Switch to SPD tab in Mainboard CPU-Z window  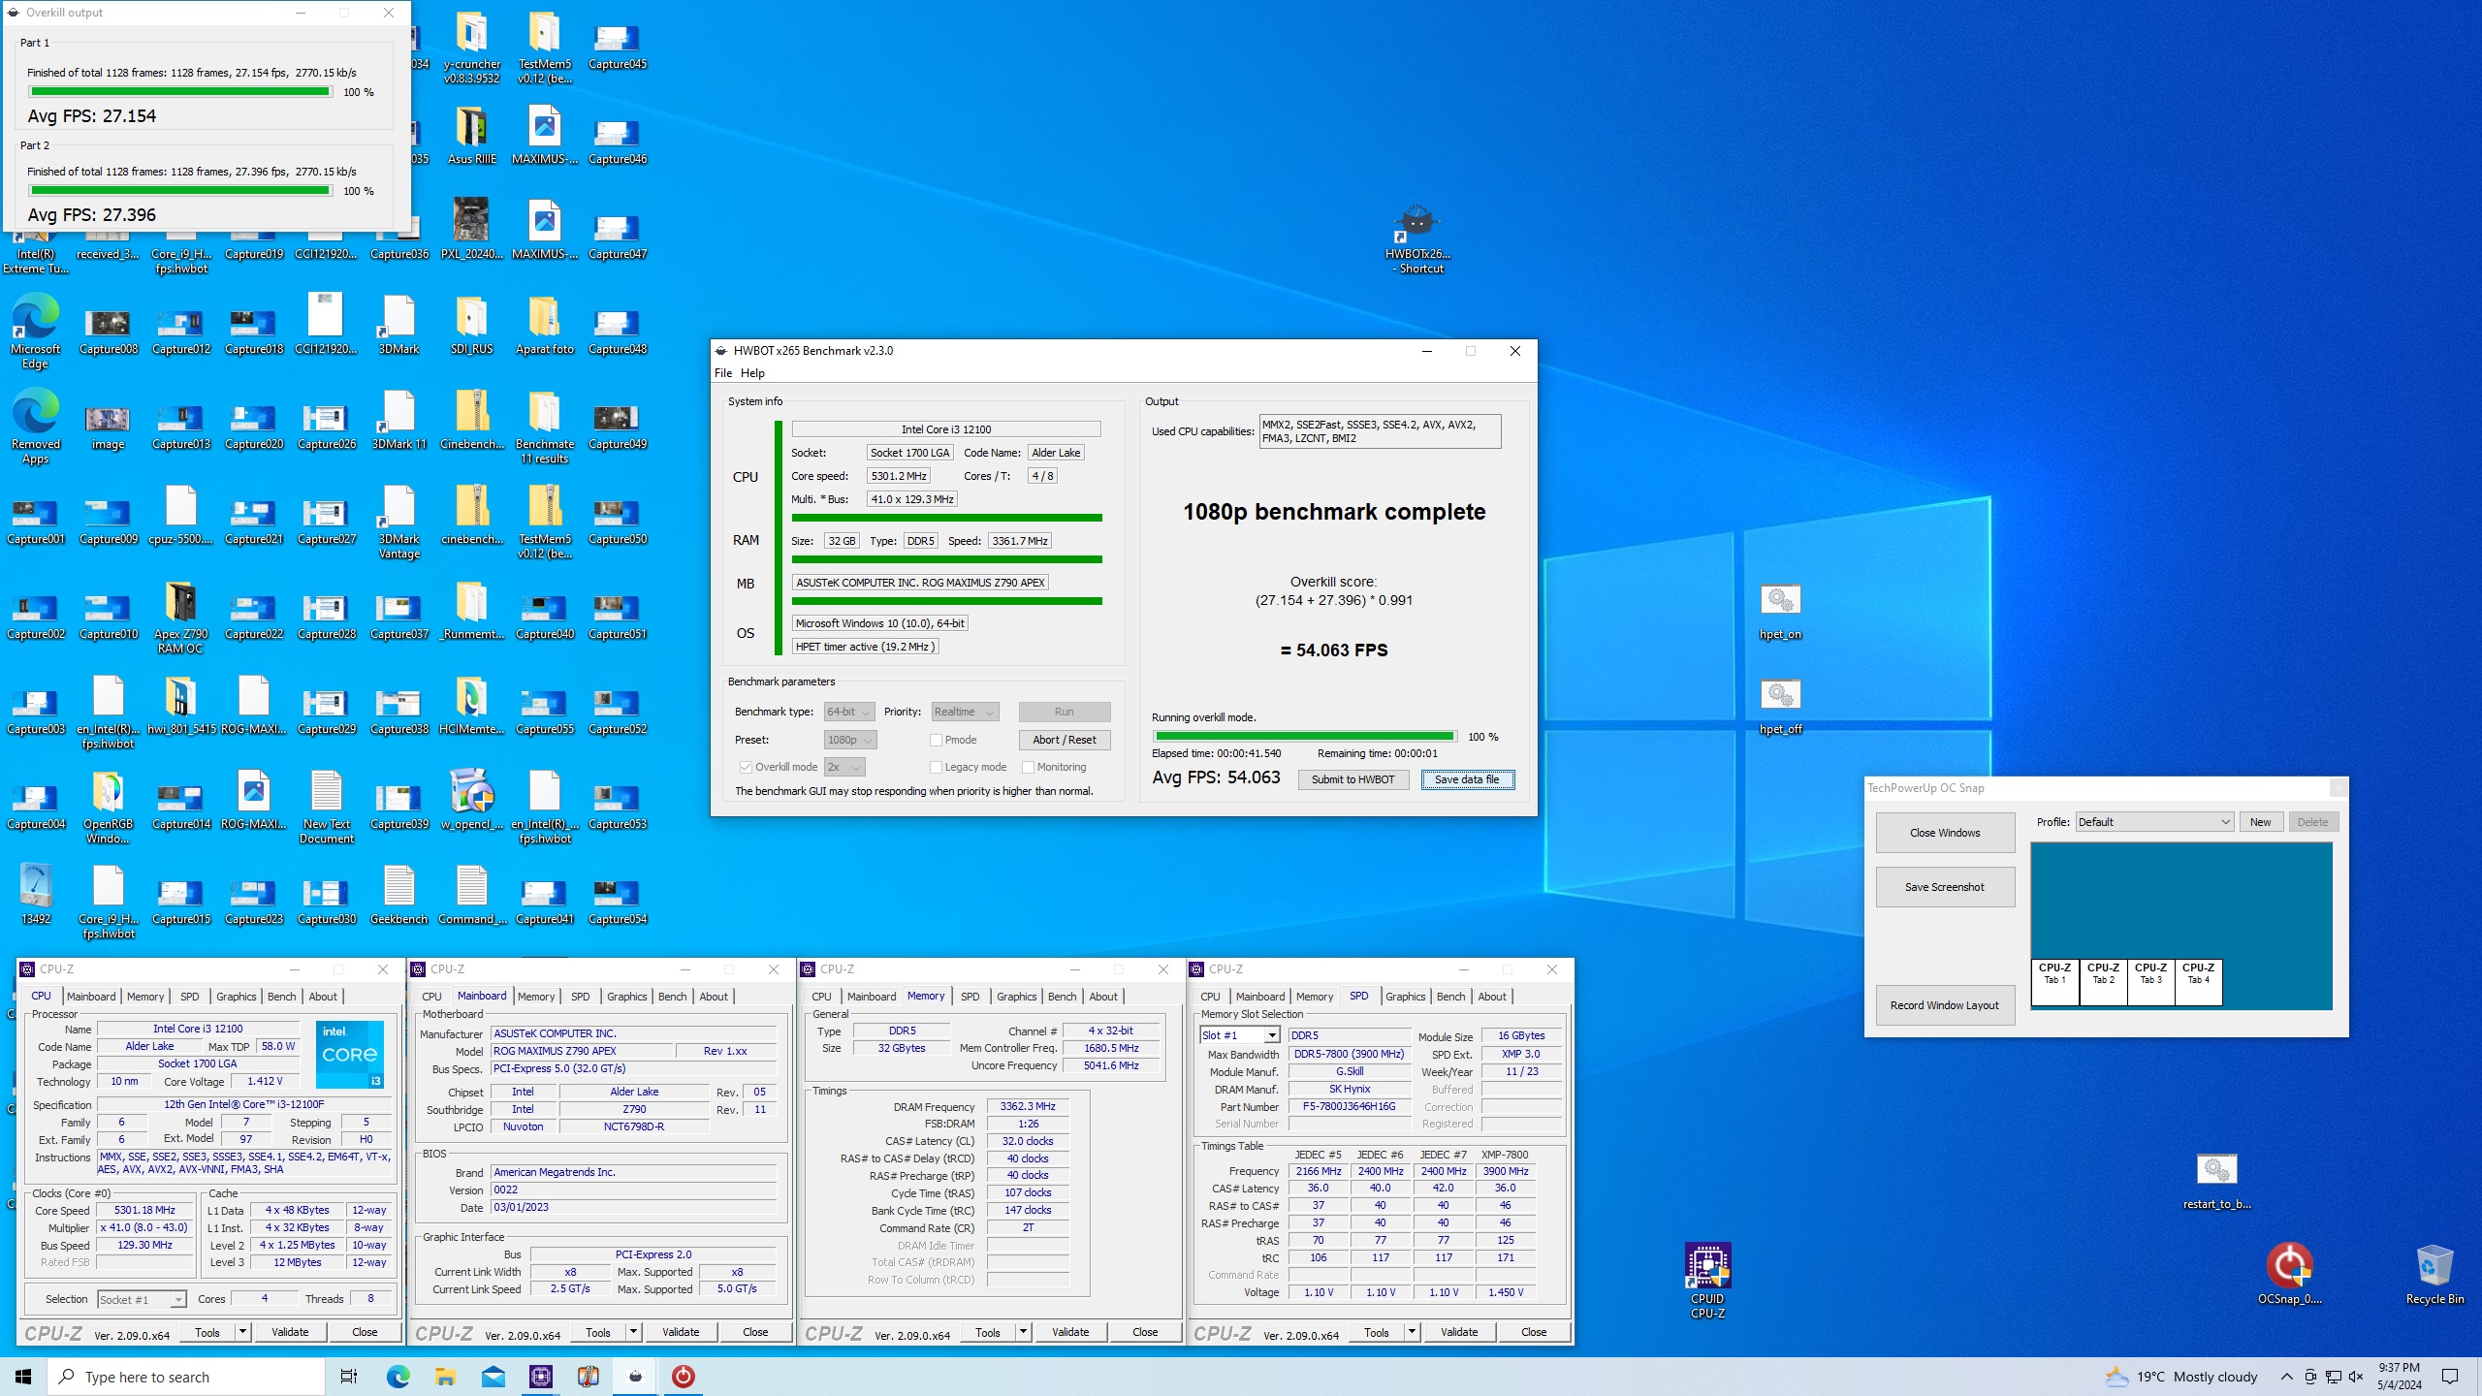pos(581,997)
